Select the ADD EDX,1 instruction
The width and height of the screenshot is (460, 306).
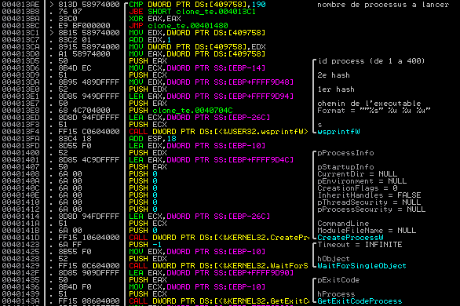(x=150, y=40)
